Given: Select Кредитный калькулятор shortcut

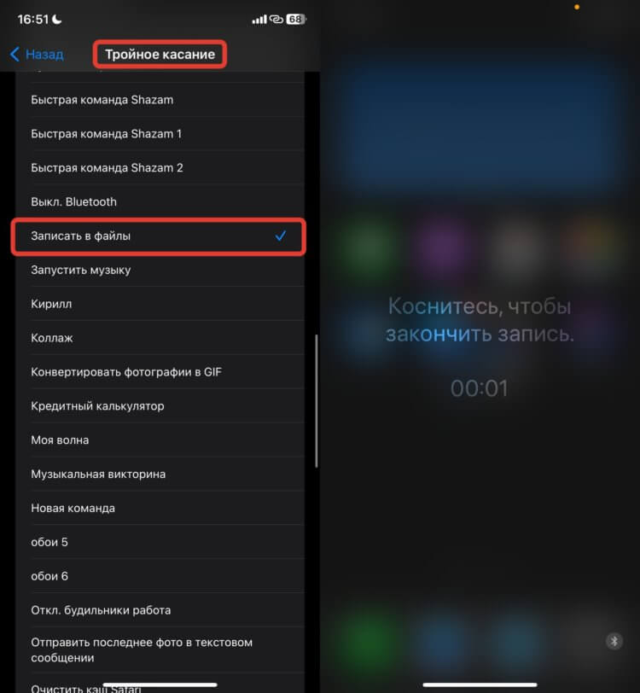Looking at the screenshot, I should coord(160,406).
